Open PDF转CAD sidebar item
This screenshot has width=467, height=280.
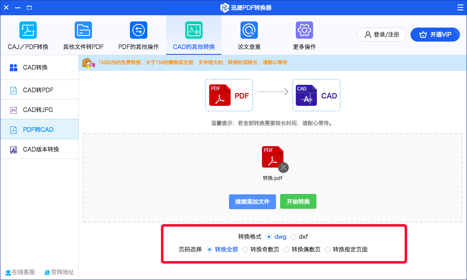(40, 130)
